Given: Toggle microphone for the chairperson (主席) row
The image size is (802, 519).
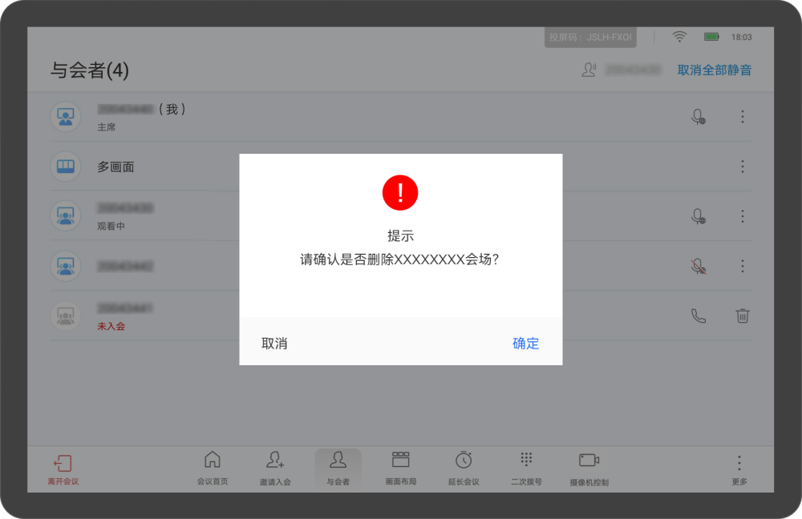Looking at the screenshot, I should pos(699,117).
